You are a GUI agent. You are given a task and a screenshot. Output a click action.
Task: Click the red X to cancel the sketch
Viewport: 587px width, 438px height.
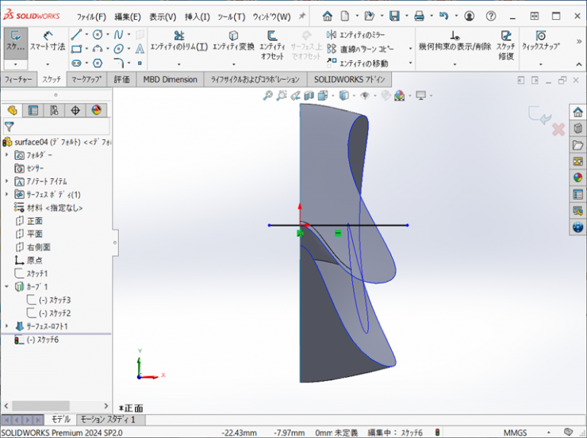[x=558, y=129]
